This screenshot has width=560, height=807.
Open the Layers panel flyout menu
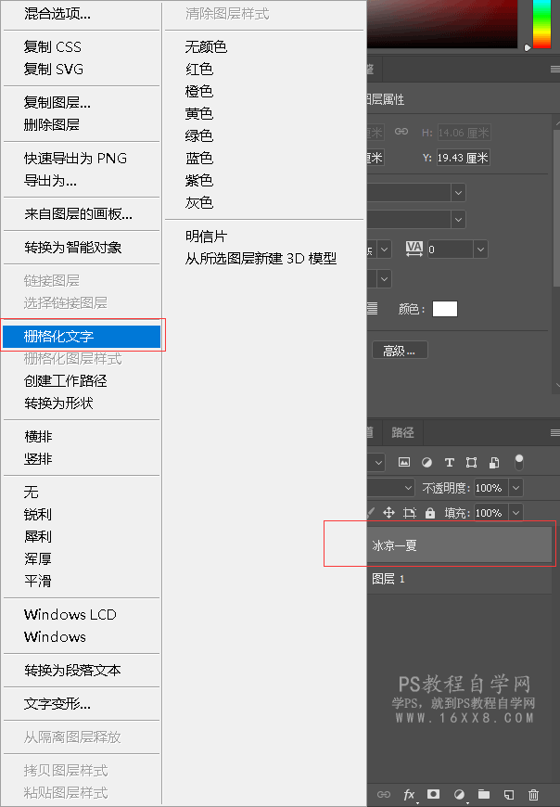[554, 433]
